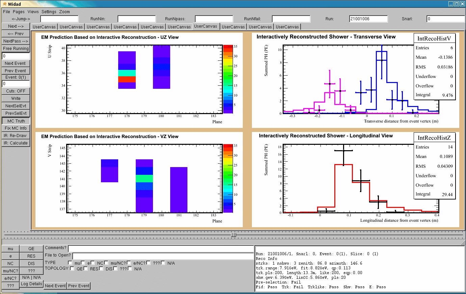
Task: Check the TYPE mu/NC? checkbox
Action: pos(106,263)
